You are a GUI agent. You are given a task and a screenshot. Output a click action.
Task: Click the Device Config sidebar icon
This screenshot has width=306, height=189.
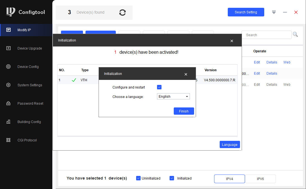[8, 67]
